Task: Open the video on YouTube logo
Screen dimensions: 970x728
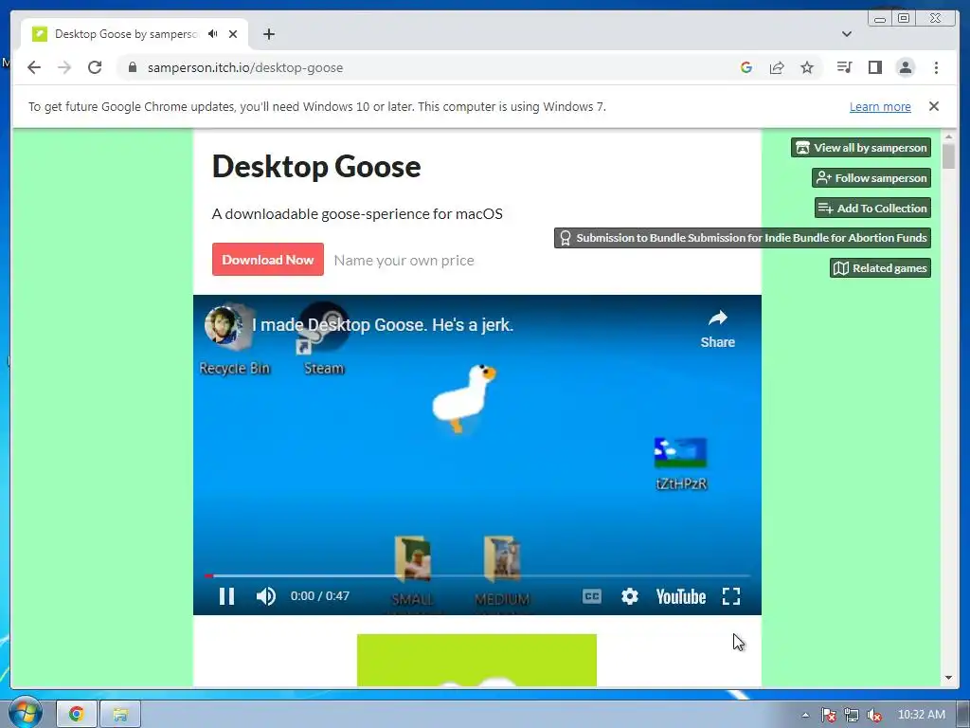Action: (680, 596)
